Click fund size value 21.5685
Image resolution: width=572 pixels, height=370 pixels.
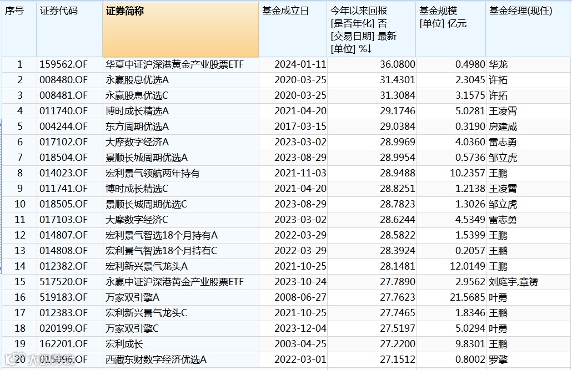[467, 297]
